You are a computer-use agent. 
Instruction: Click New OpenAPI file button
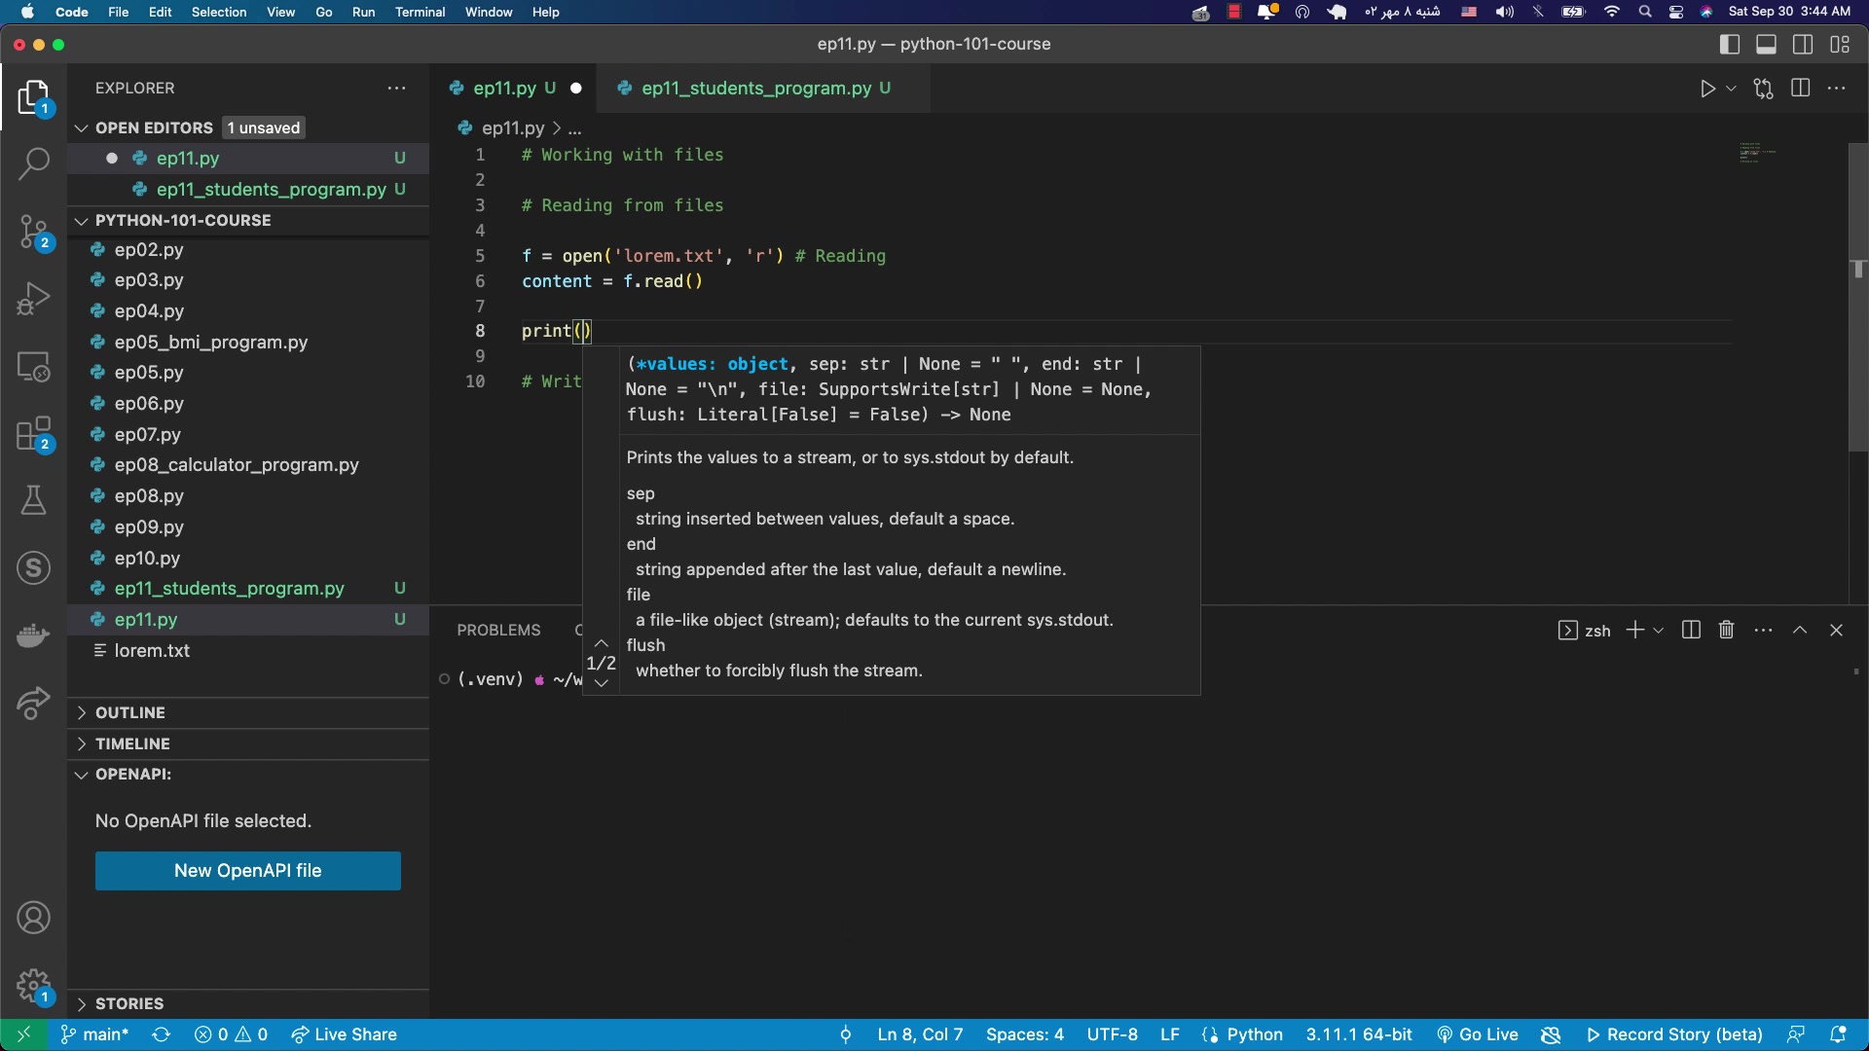click(x=247, y=871)
